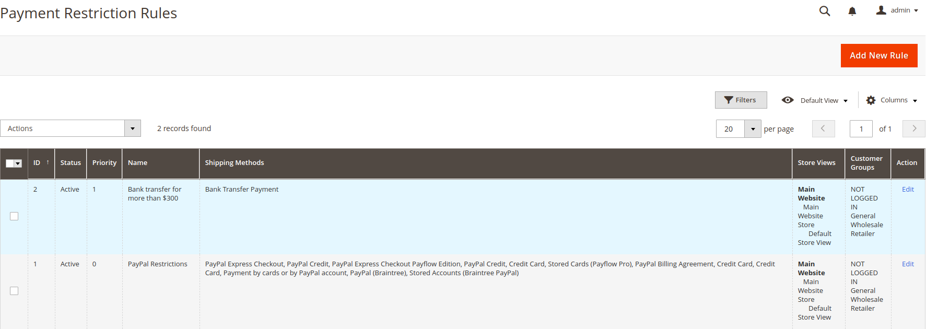Screen dimensions: 926x329
Task: Click the '2 records found' text
Action: (x=184, y=128)
